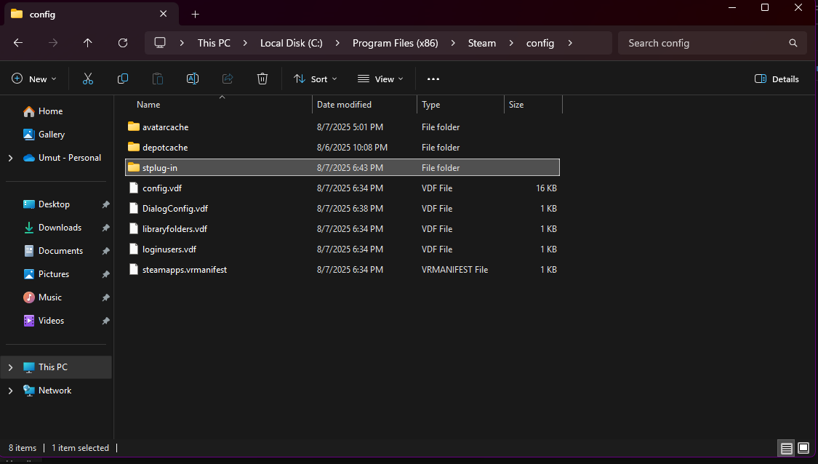This screenshot has height=464, width=818.
Task: Open the View dropdown menu
Action: pos(380,79)
